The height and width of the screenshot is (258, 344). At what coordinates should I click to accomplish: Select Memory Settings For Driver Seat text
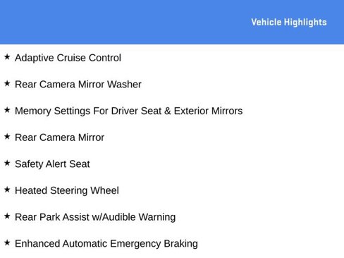[x=88, y=111]
